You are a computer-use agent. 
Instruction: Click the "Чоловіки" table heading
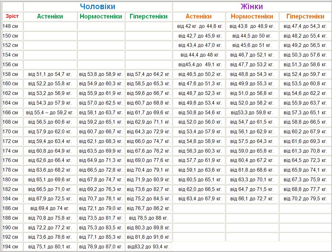(x=97, y=6)
